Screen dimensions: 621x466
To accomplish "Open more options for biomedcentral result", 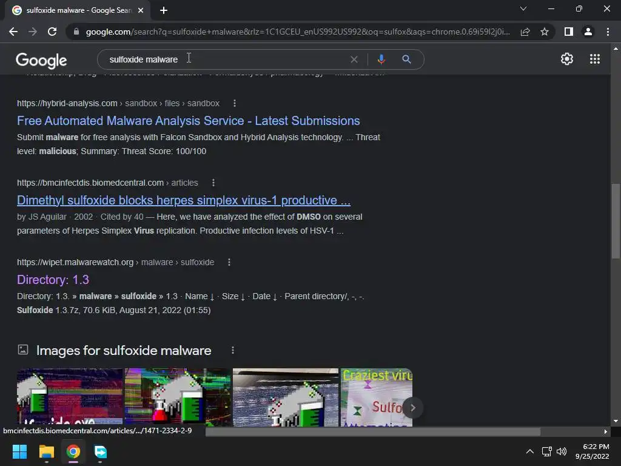I will 213,183.
